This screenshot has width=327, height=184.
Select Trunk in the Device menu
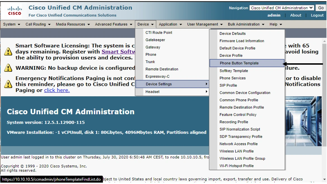coord(172,62)
